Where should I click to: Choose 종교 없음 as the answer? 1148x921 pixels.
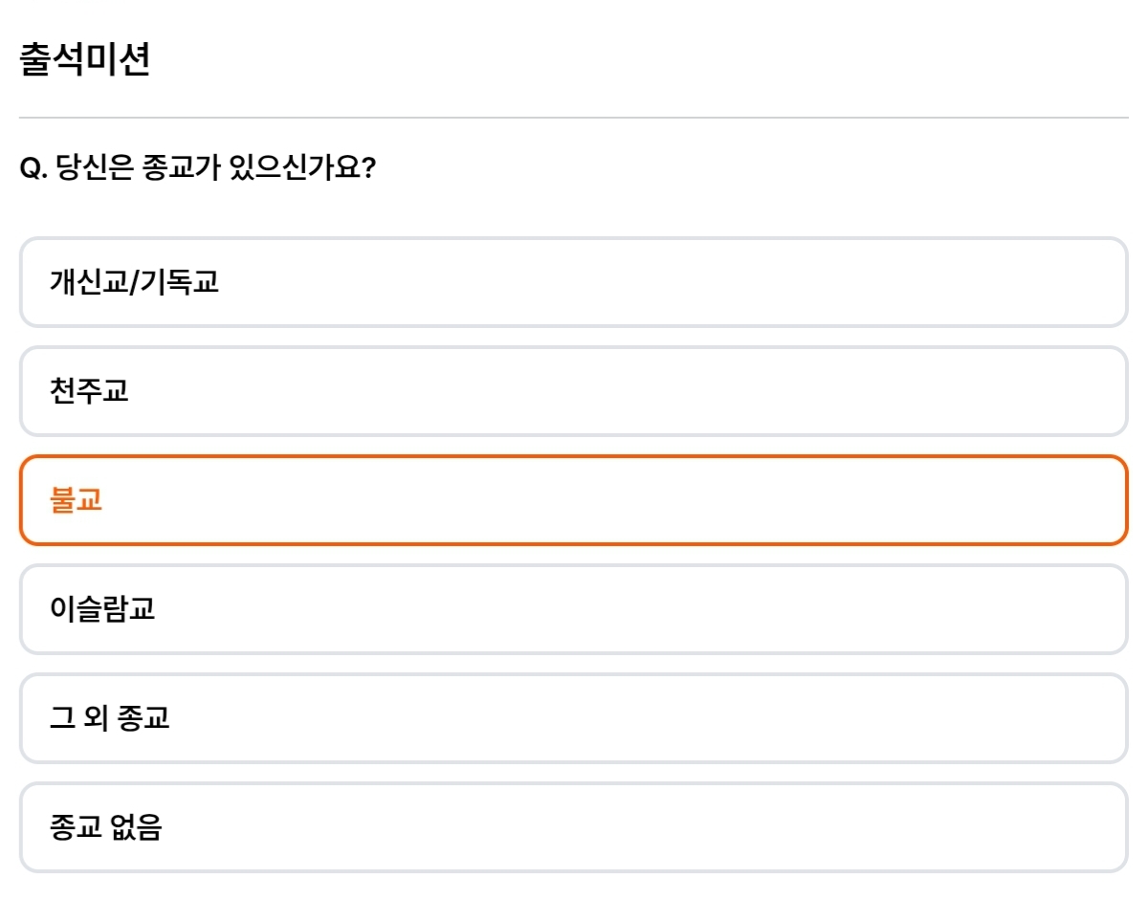(574, 827)
